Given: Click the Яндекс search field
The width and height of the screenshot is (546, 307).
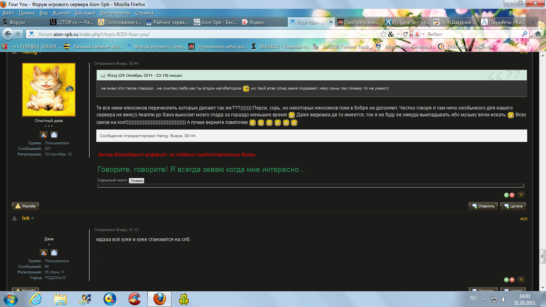Looking at the screenshot, I should (473, 34).
